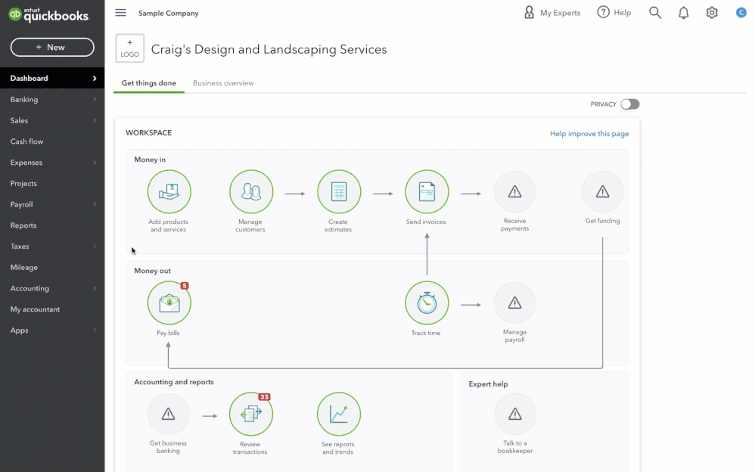
Task: Open the Track time stopwatch icon
Action: pyautogui.click(x=427, y=303)
